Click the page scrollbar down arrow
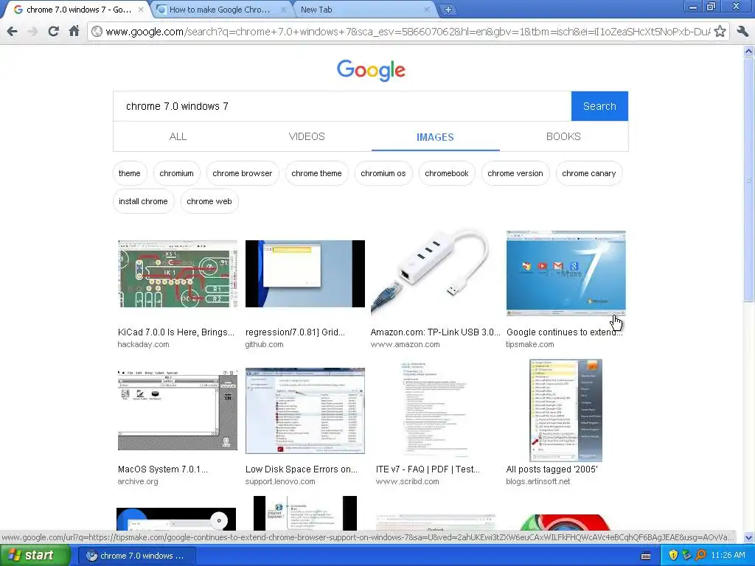The height and width of the screenshot is (566, 755). 749,538
